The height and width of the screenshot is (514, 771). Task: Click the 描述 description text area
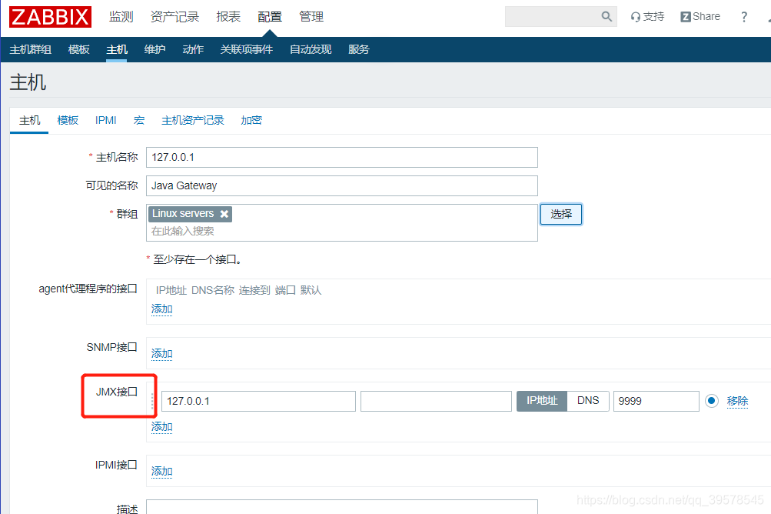(342, 507)
